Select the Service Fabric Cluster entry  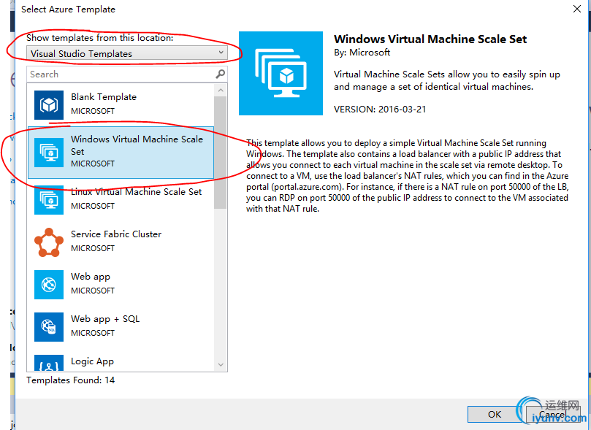[x=121, y=242]
